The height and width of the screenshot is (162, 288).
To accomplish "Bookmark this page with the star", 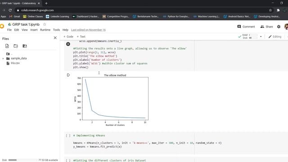I will coord(270,10).
